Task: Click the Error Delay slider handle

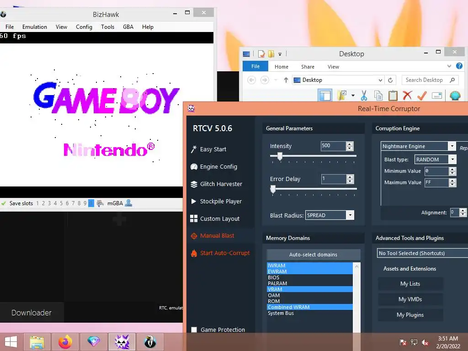Action: 273,189
